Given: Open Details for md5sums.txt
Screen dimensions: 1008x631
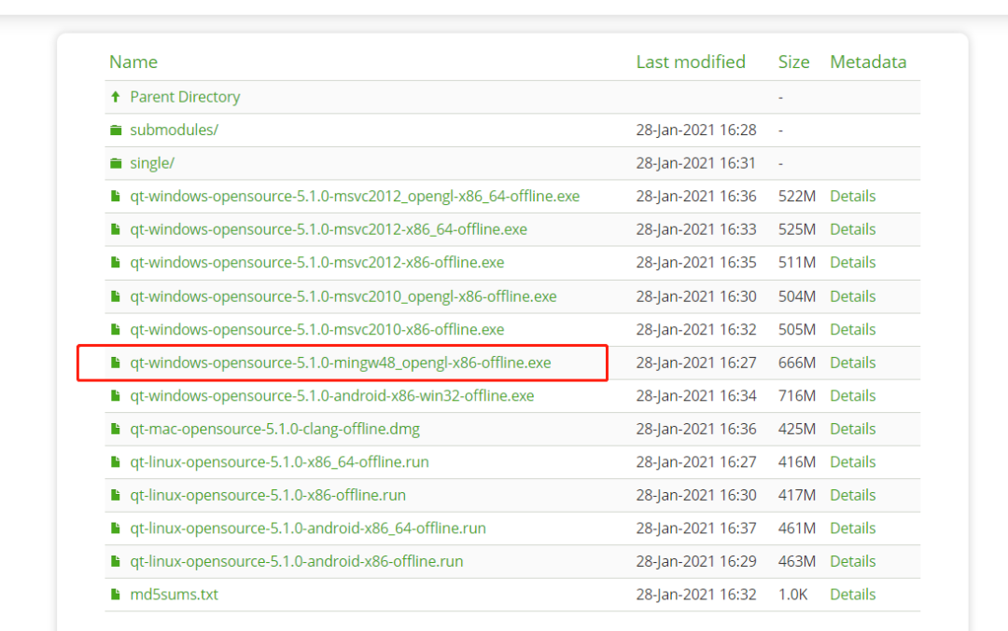Looking at the screenshot, I should [x=853, y=595].
